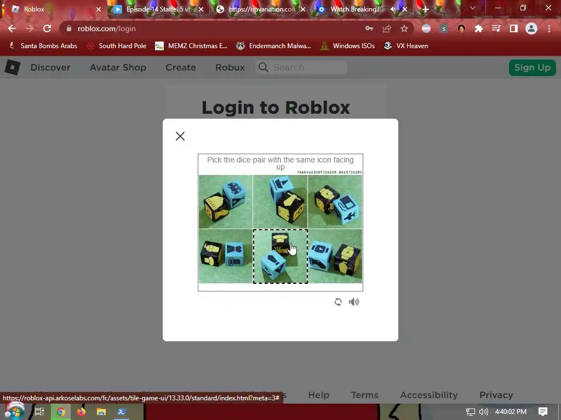The height and width of the screenshot is (420, 561).
Task: Click the striped flag extension icon
Action: [x=426, y=28]
